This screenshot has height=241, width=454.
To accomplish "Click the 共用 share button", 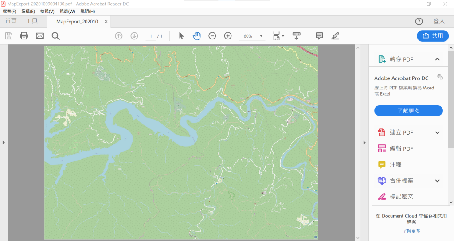I will (433, 36).
